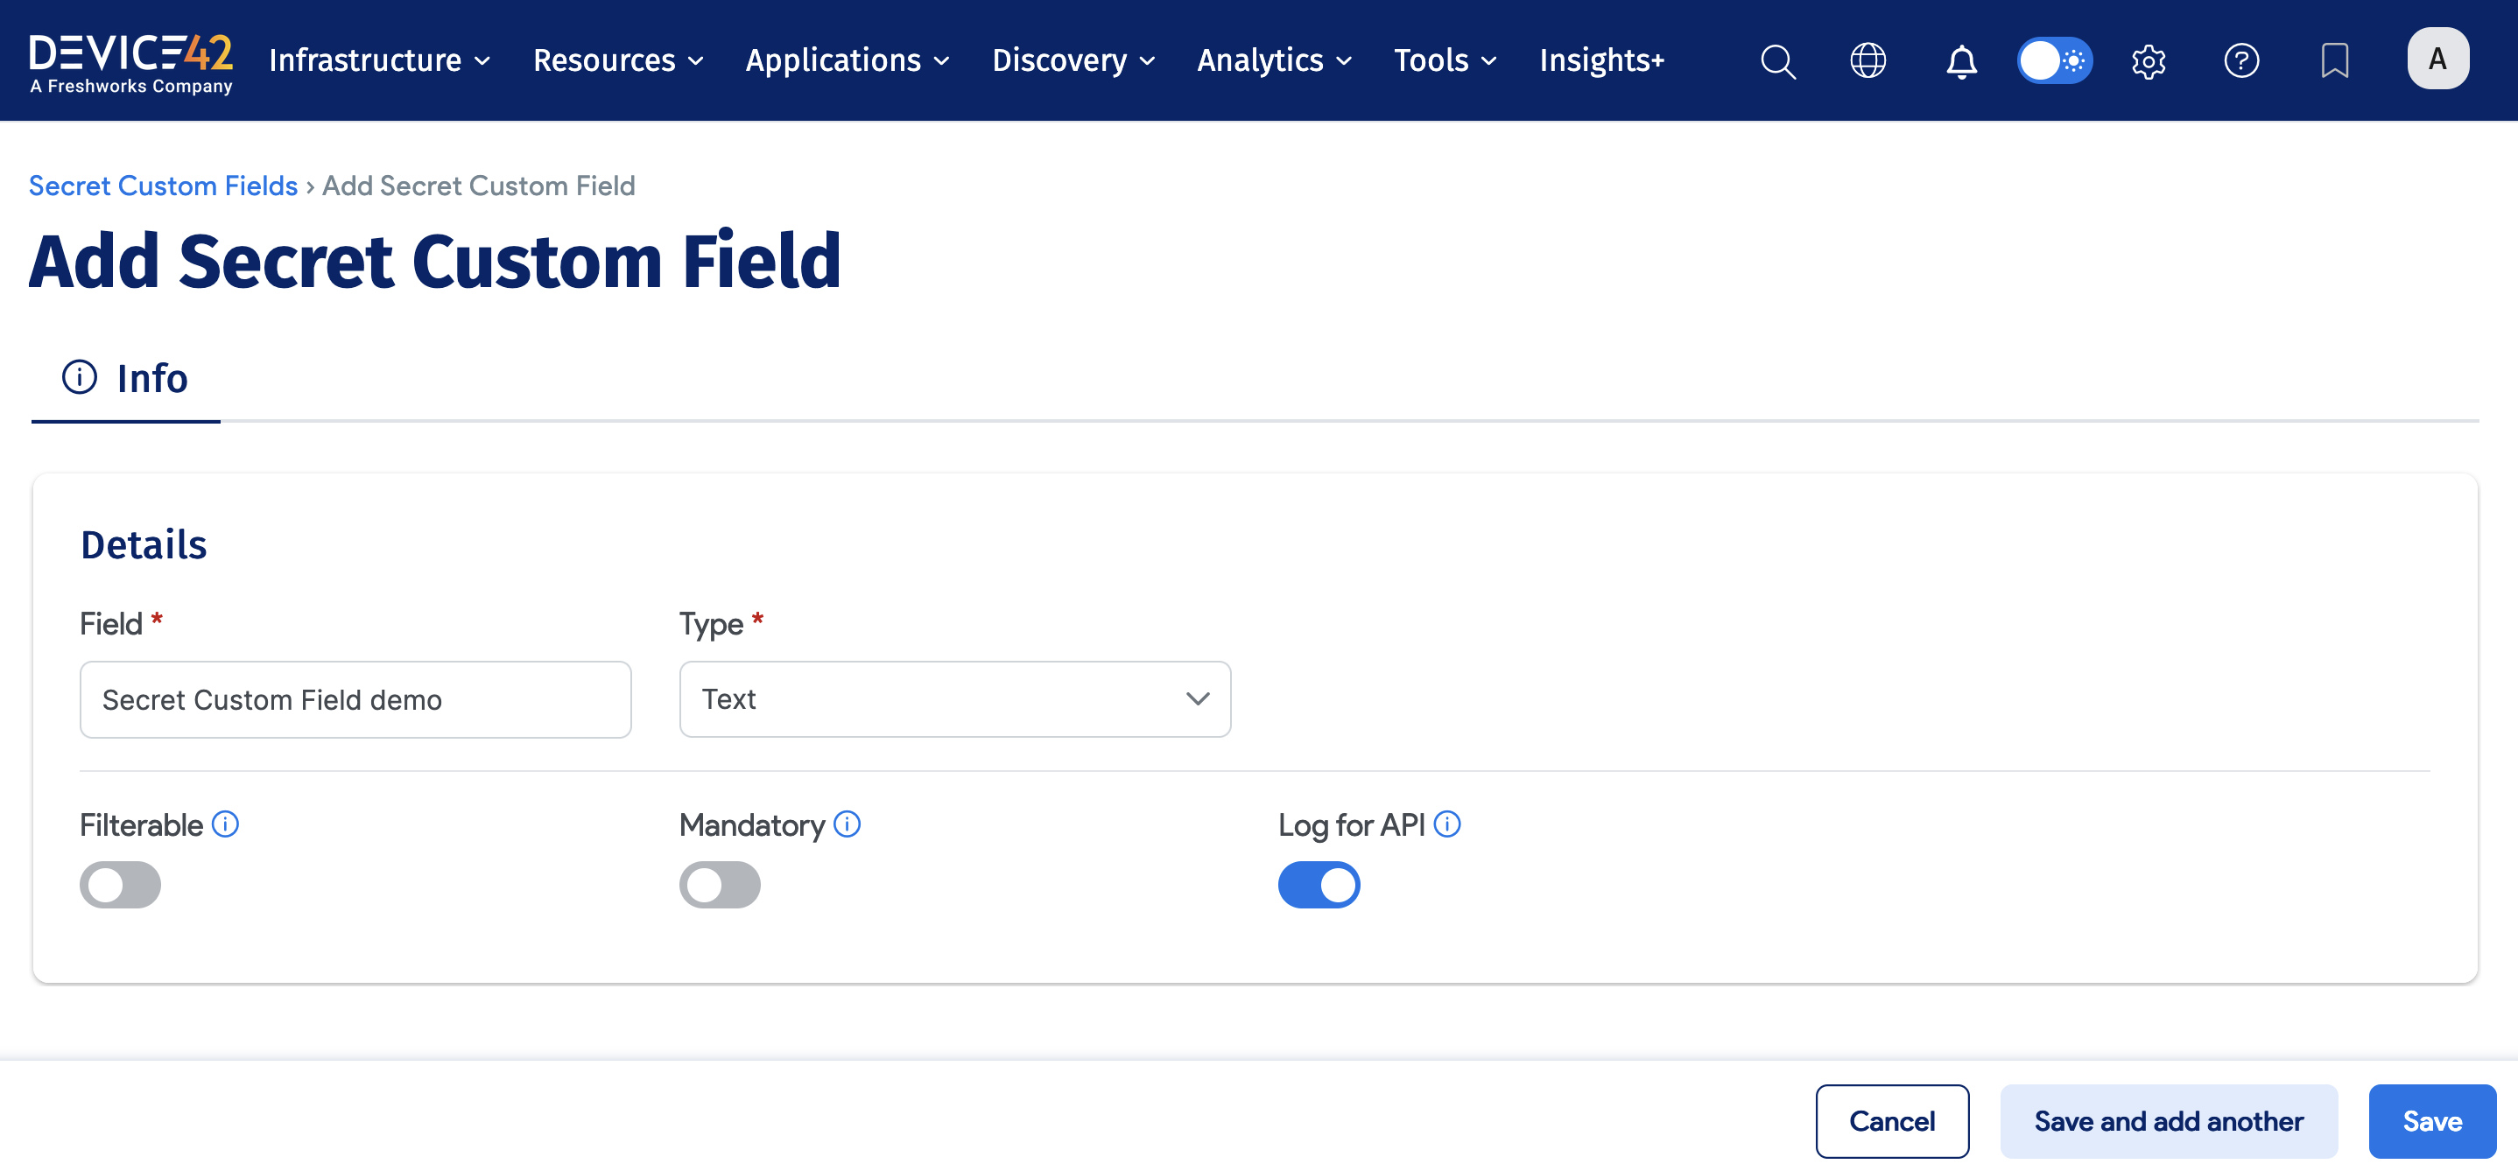The width and height of the screenshot is (2518, 1171).
Task: Enable the Filterable toggle
Action: click(119, 885)
